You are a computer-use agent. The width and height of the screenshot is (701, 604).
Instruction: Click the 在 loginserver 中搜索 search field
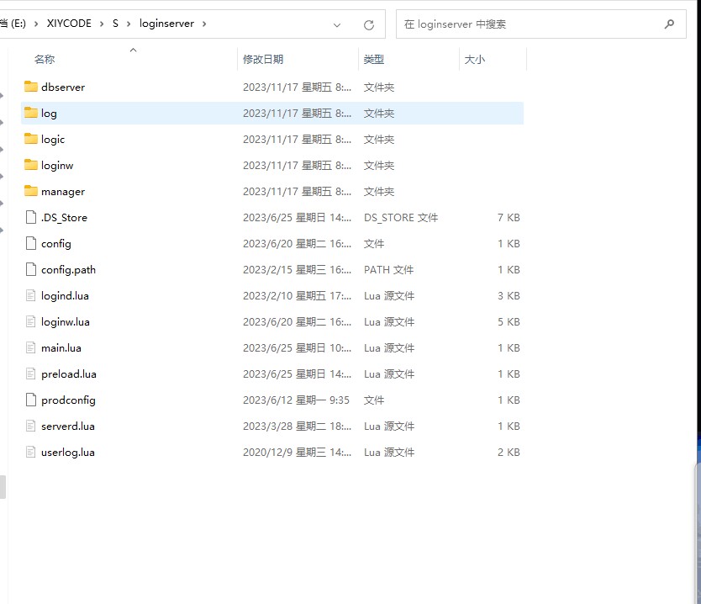point(530,24)
